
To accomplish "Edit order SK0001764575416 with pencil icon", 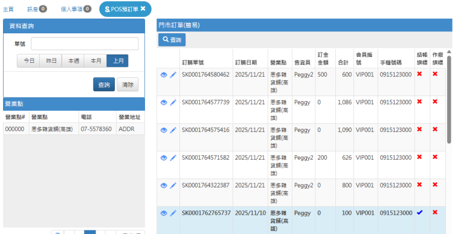I will [x=173, y=130].
